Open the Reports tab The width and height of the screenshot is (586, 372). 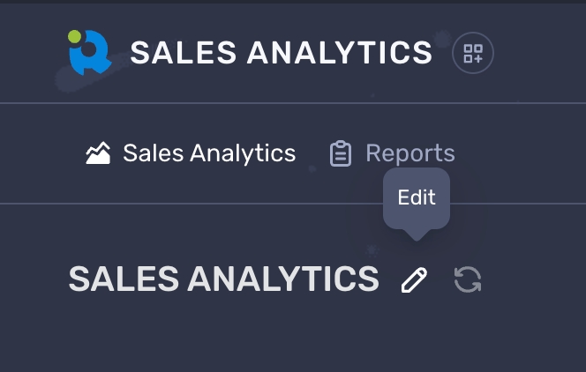pos(393,153)
